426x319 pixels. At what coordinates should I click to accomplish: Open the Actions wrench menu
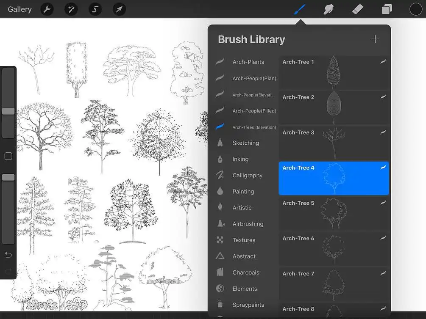point(47,9)
